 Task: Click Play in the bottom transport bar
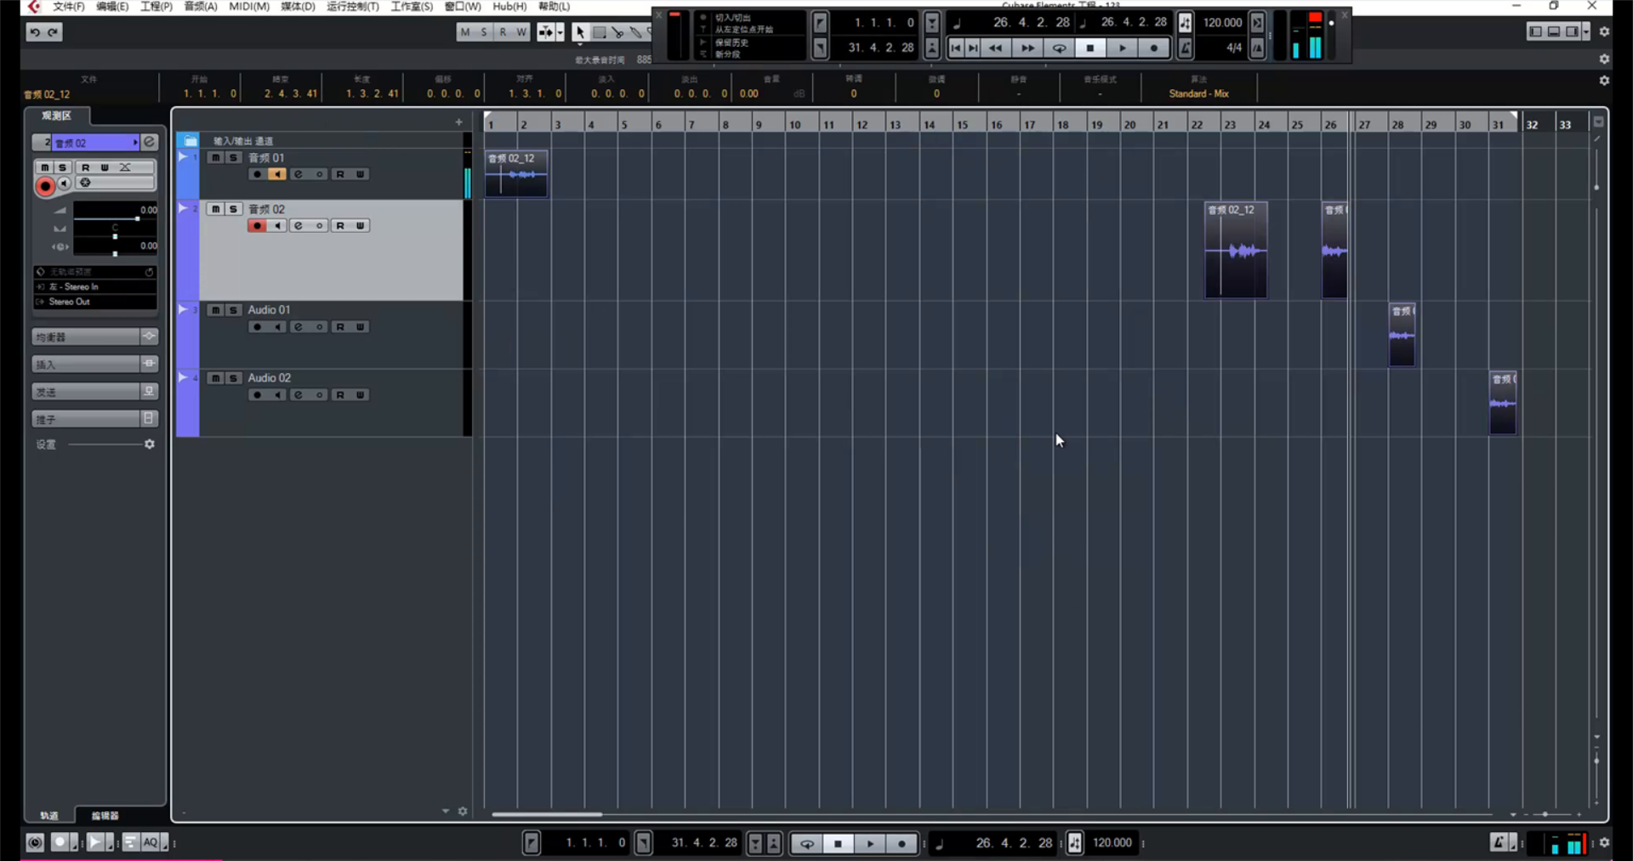870,844
